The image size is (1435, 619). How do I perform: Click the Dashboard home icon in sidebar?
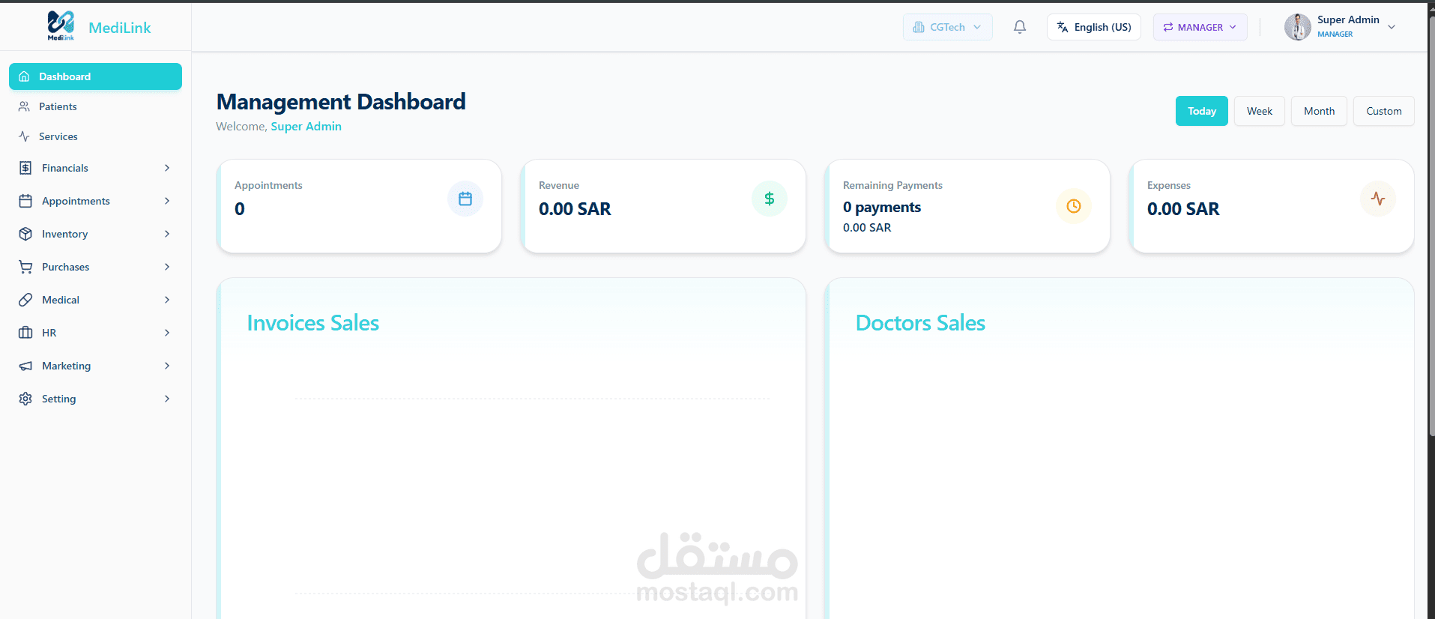tap(24, 76)
